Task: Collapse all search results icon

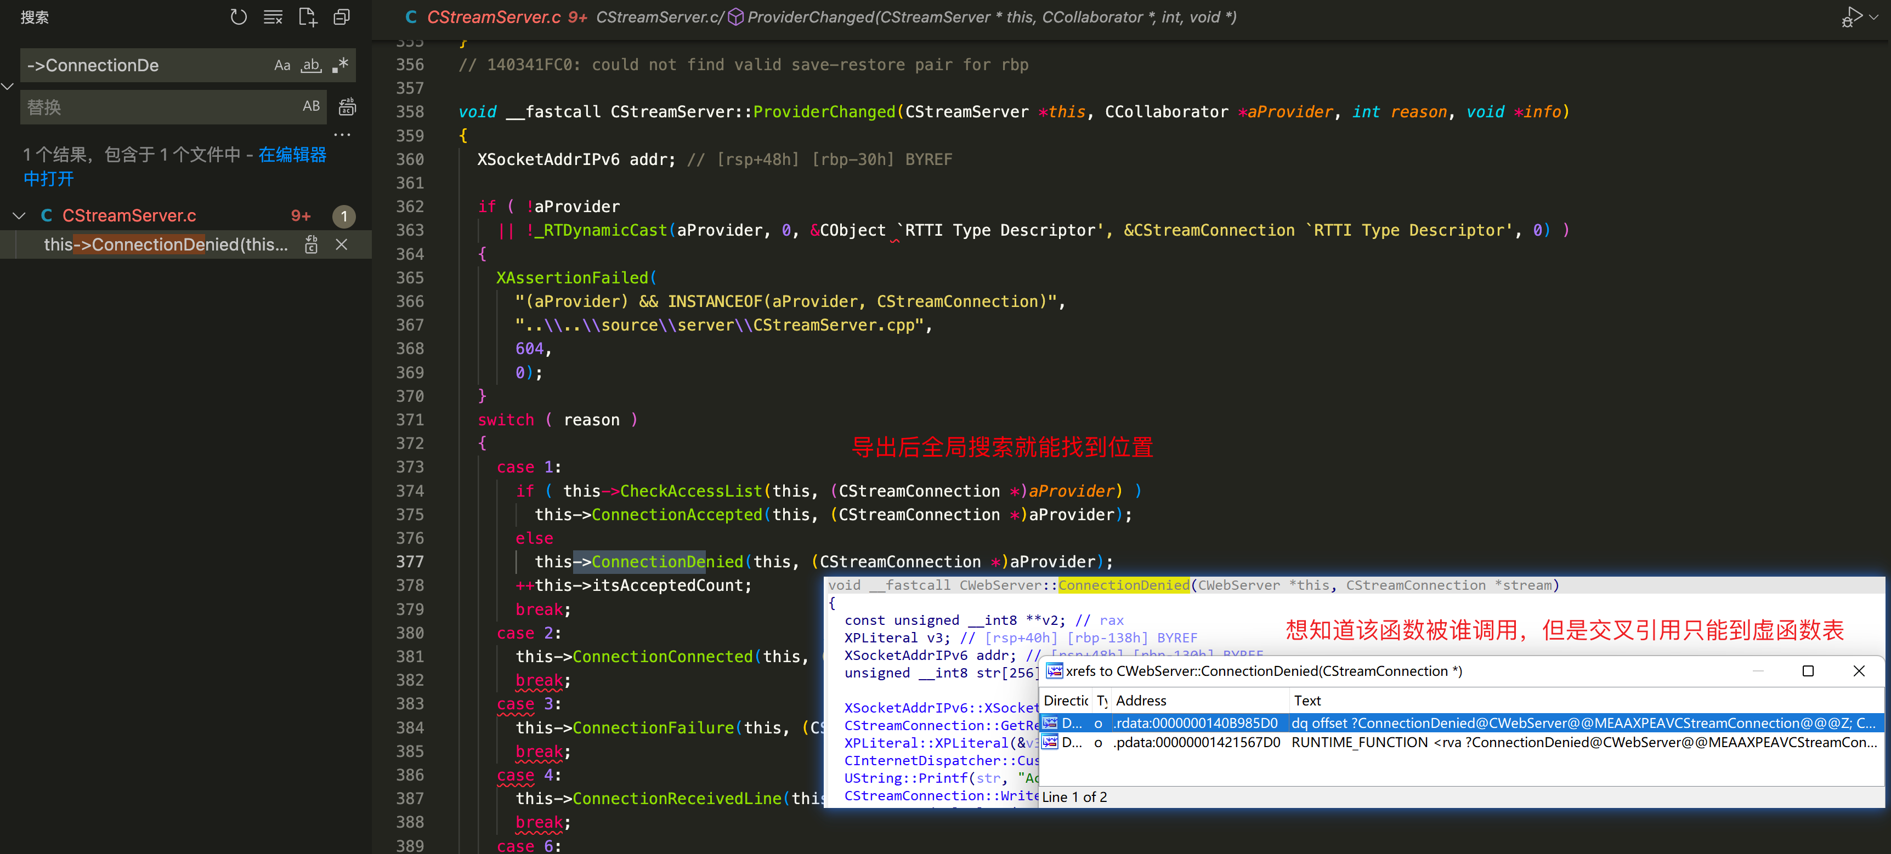Action: pyautogui.click(x=341, y=17)
